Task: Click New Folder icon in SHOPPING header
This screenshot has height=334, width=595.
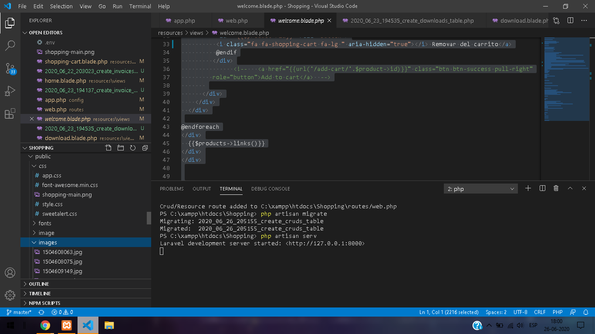Action: pos(121,148)
